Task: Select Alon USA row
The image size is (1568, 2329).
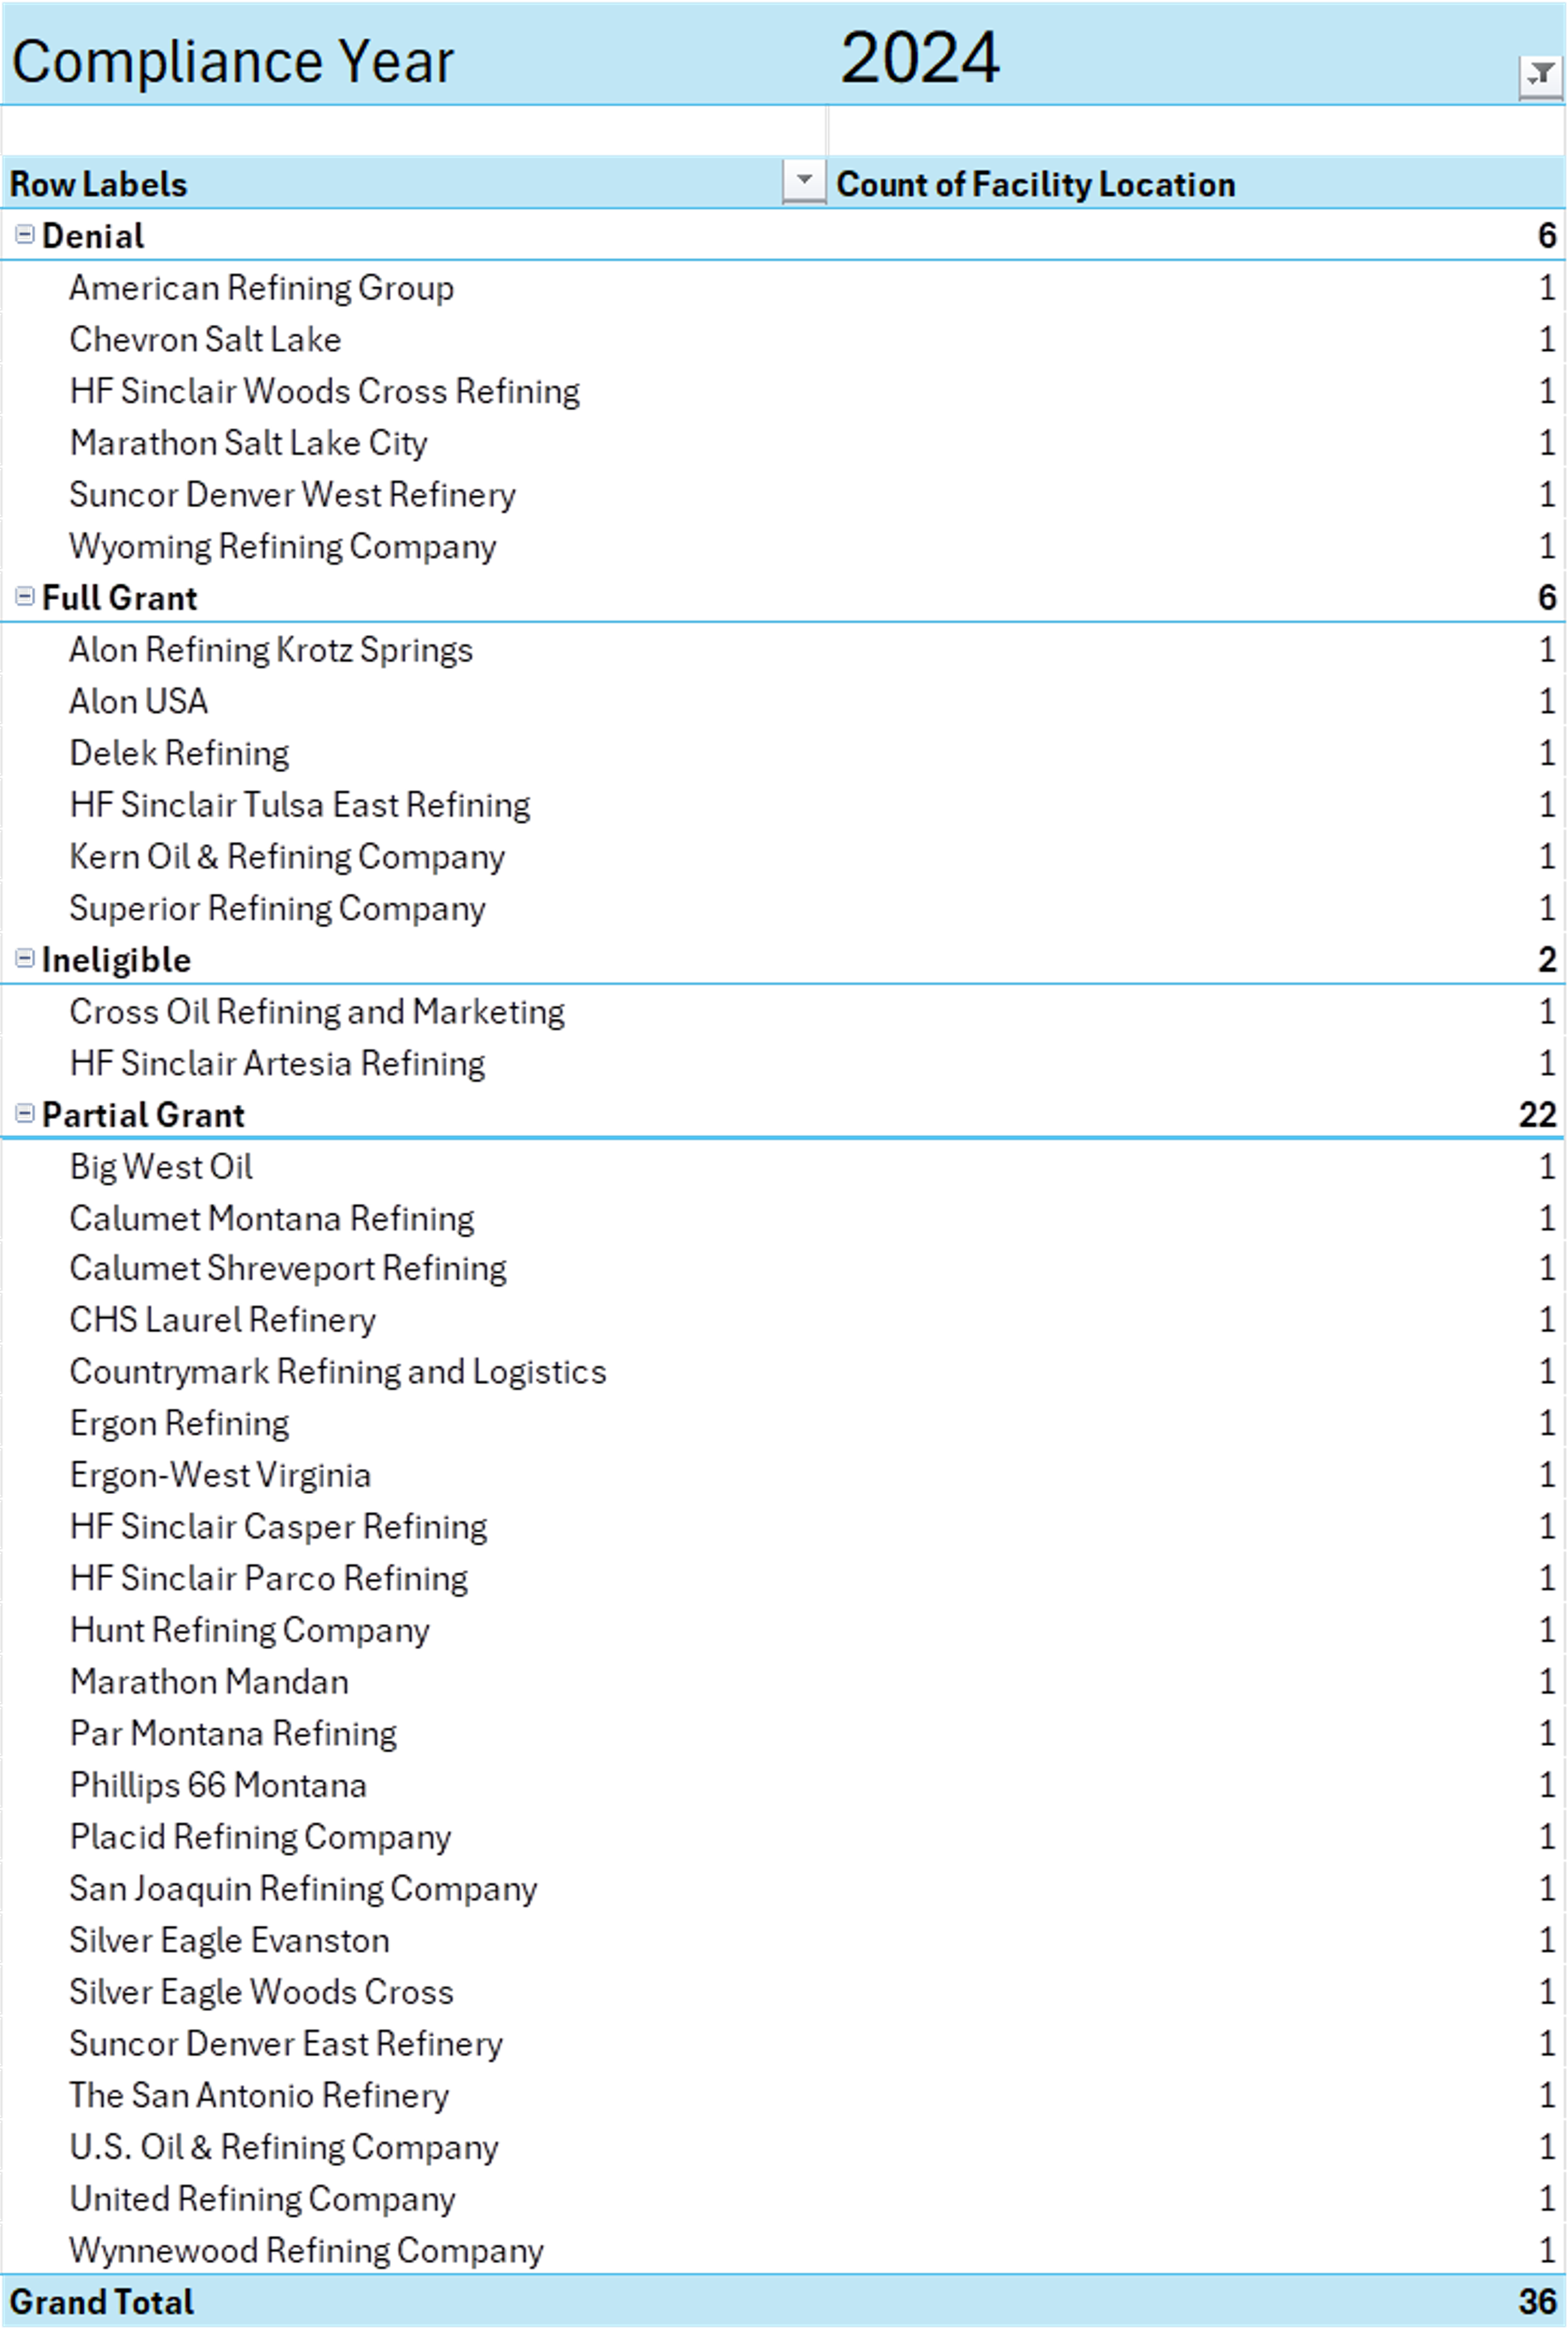Action: click(x=783, y=702)
